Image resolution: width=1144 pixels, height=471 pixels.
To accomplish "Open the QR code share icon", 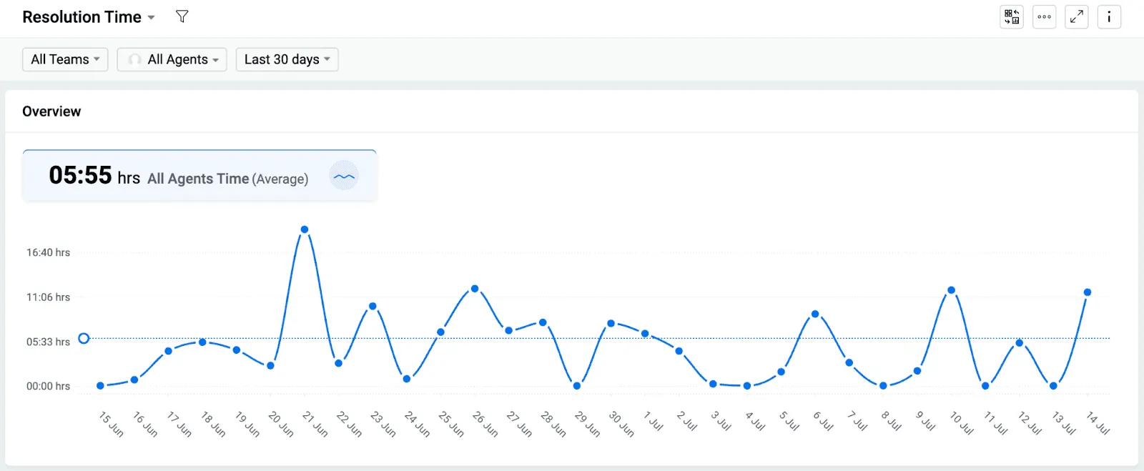I will 1012,16.
